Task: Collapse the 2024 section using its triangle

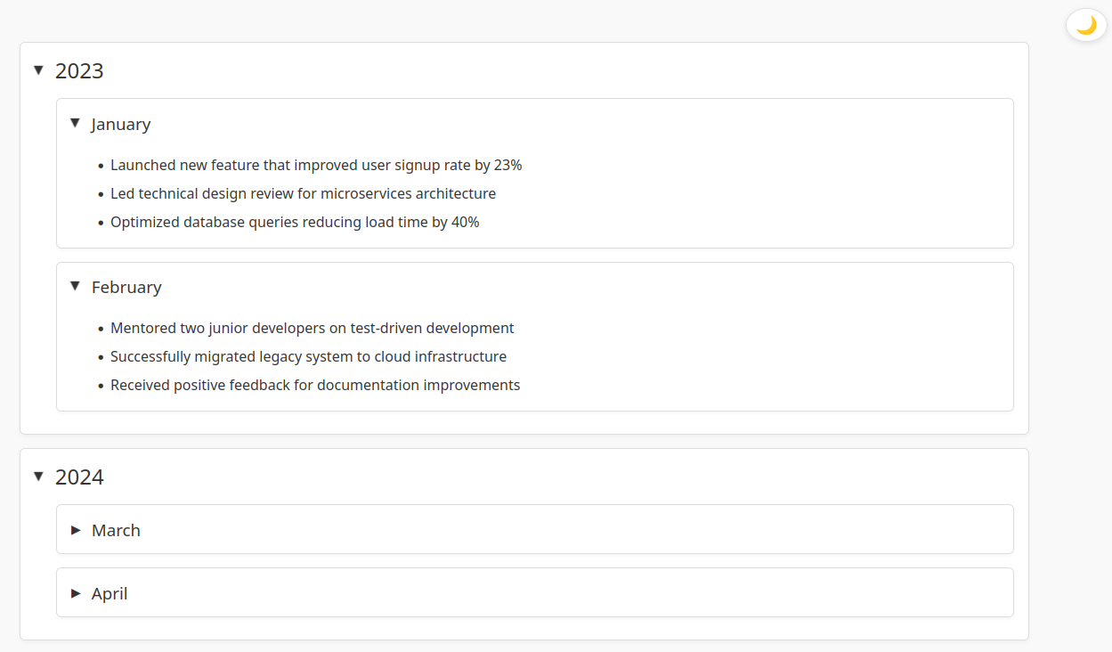Action: point(38,477)
